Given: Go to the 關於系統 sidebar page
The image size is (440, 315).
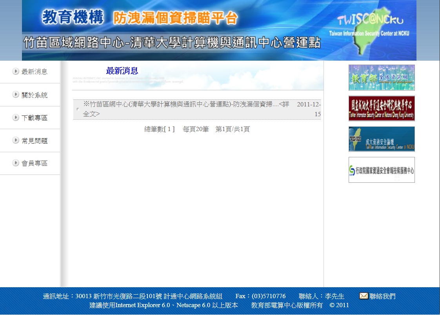Looking at the screenshot, I should point(35,95).
